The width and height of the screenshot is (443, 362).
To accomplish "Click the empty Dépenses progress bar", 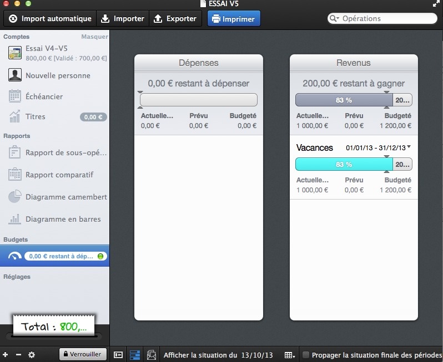I will (199, 100).
